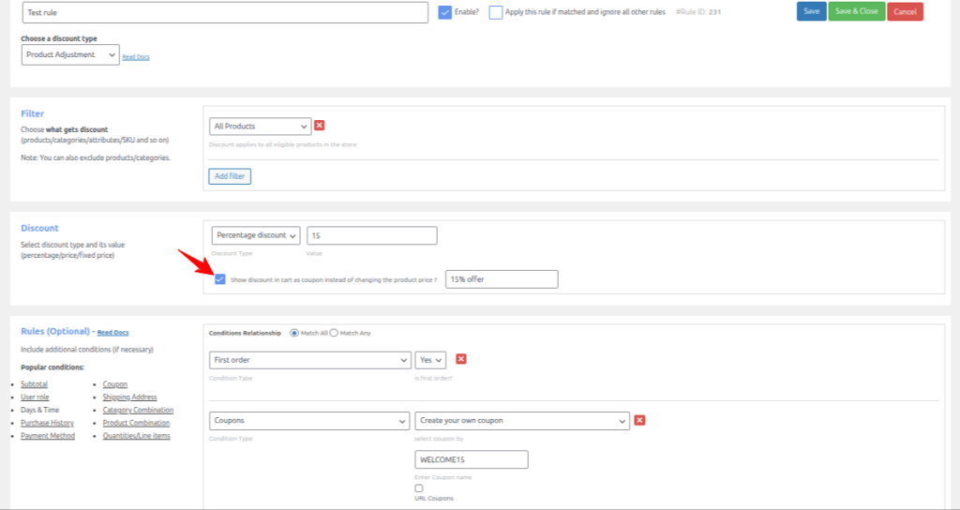Open the Product Adjustment discount type dropdown
The image size is (960, 510).
click(x=70, y=54)
